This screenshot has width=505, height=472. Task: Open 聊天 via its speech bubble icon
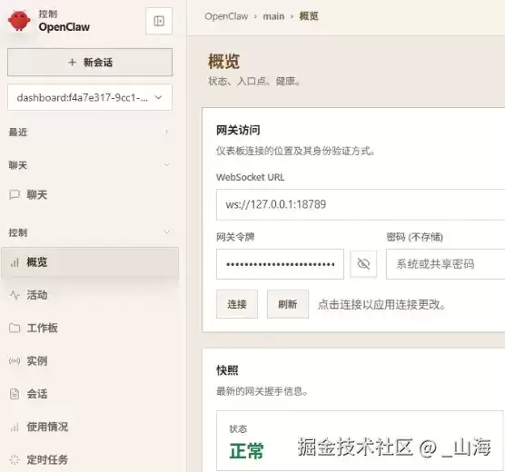pyautogui.click(x=15, y=195)
